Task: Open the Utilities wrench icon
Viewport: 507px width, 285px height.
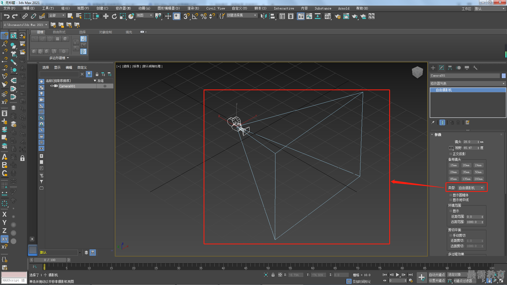Action: click(x=475, y=68)
